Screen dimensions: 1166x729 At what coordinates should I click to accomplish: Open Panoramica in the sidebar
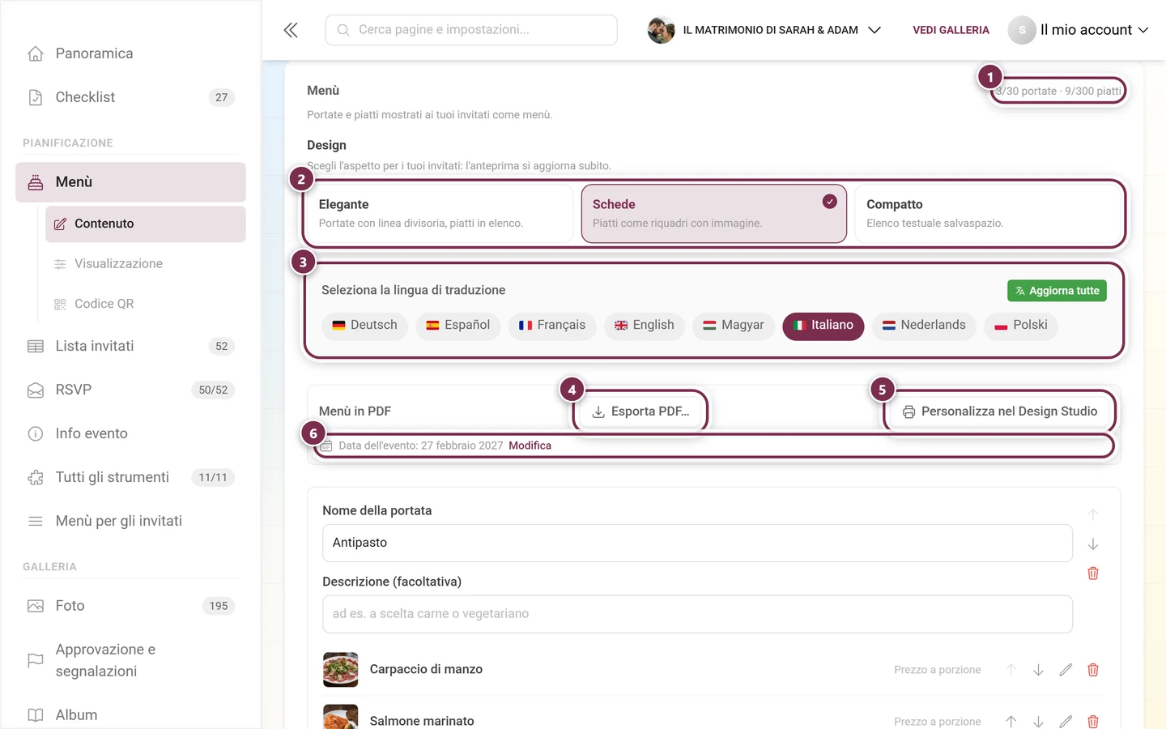130,53
